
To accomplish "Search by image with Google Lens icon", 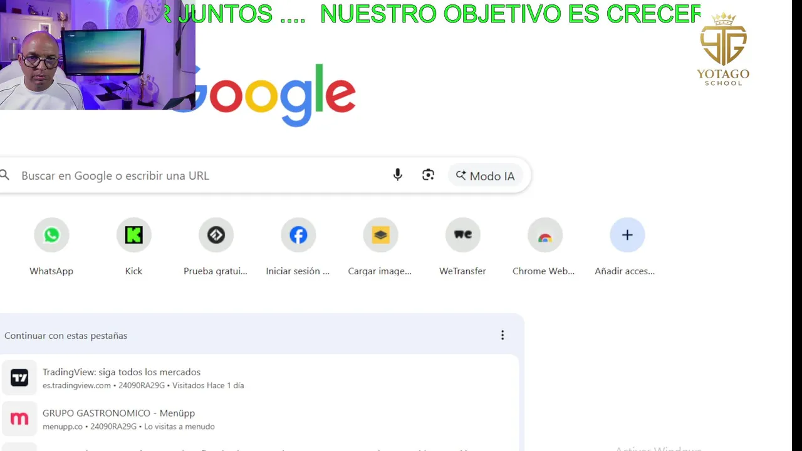I will 428,175.
